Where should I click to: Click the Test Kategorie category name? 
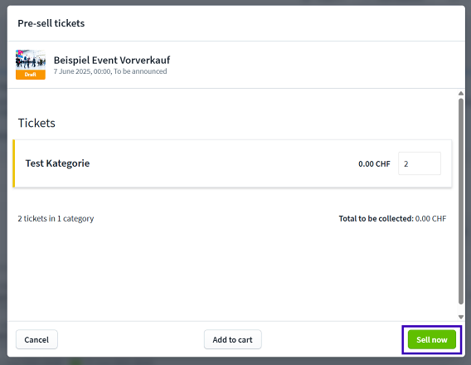coord(57,163)
